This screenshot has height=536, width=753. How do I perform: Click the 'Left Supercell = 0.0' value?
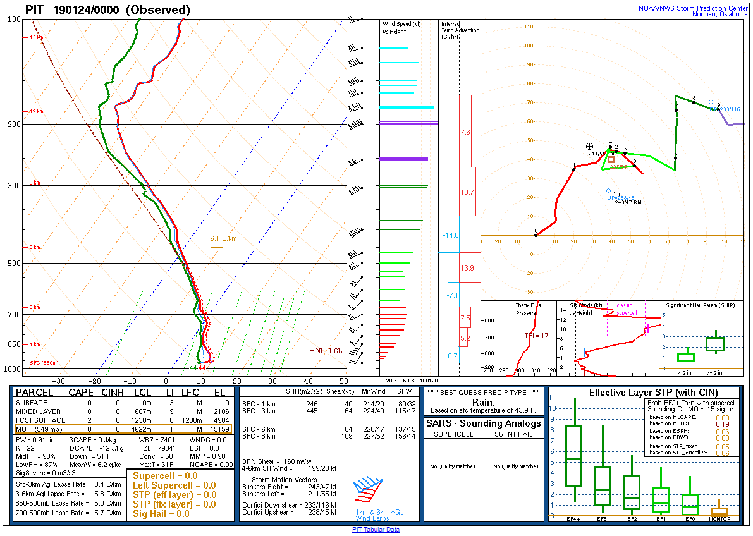click(174, 485)
